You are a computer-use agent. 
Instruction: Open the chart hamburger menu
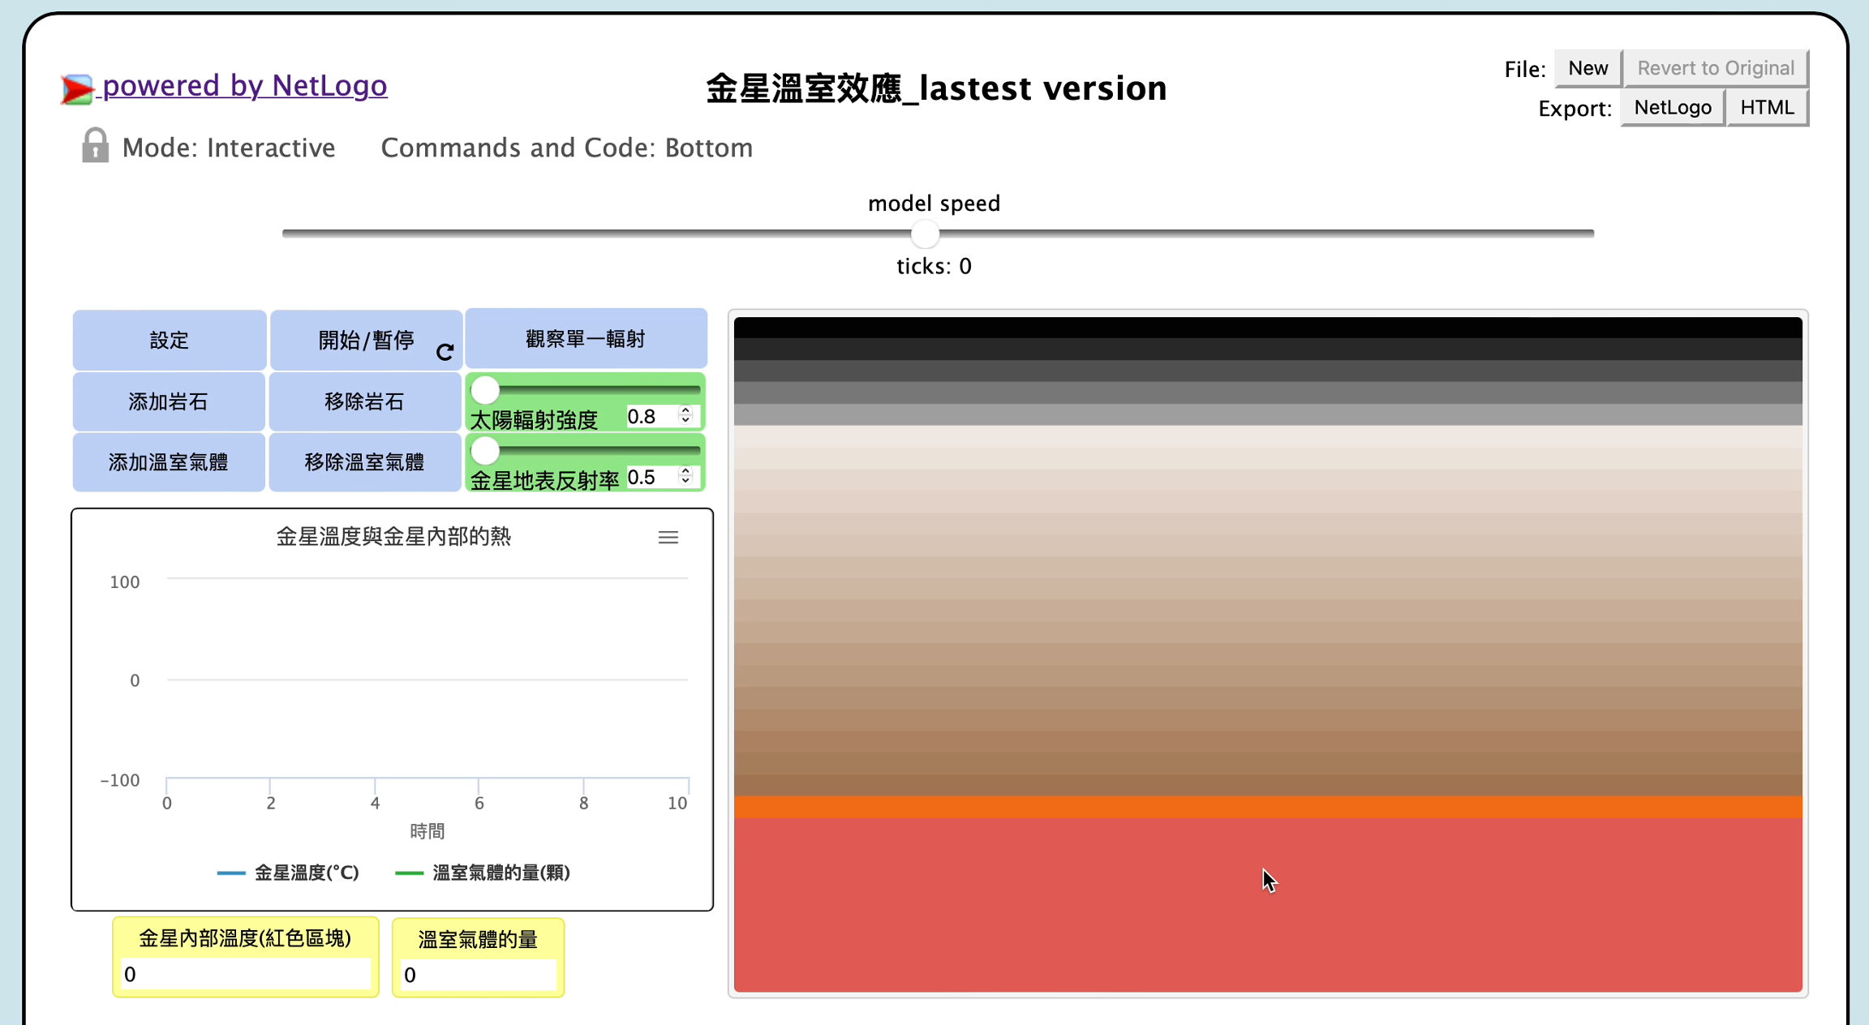(668, 537)
